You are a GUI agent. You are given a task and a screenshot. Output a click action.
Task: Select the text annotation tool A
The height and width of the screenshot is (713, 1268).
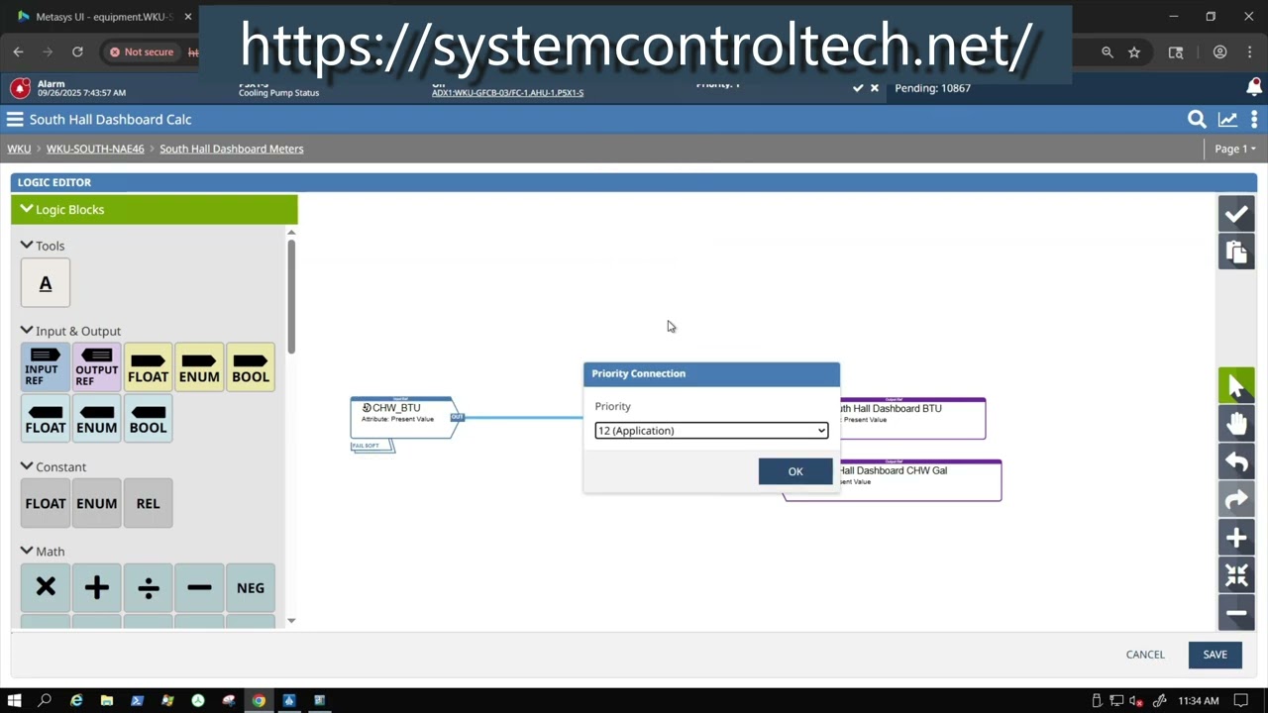coord(46,283)
